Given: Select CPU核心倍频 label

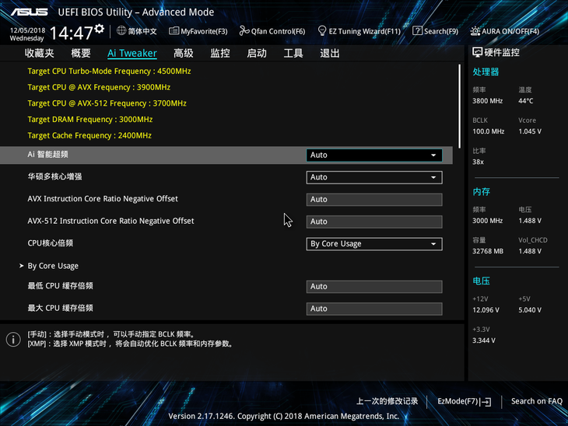Looking at the screenshot, I should pos(51,243).
